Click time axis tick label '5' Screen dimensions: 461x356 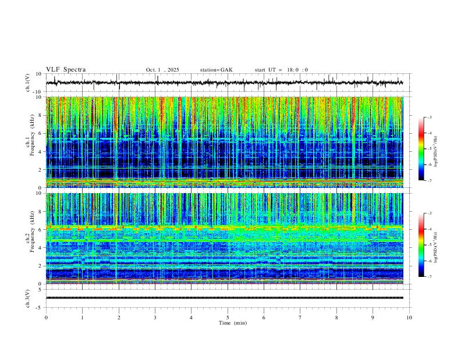[x=228, y=318]
